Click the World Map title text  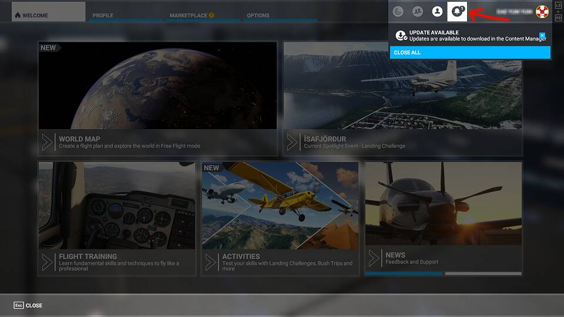click(x=79, y=139)
